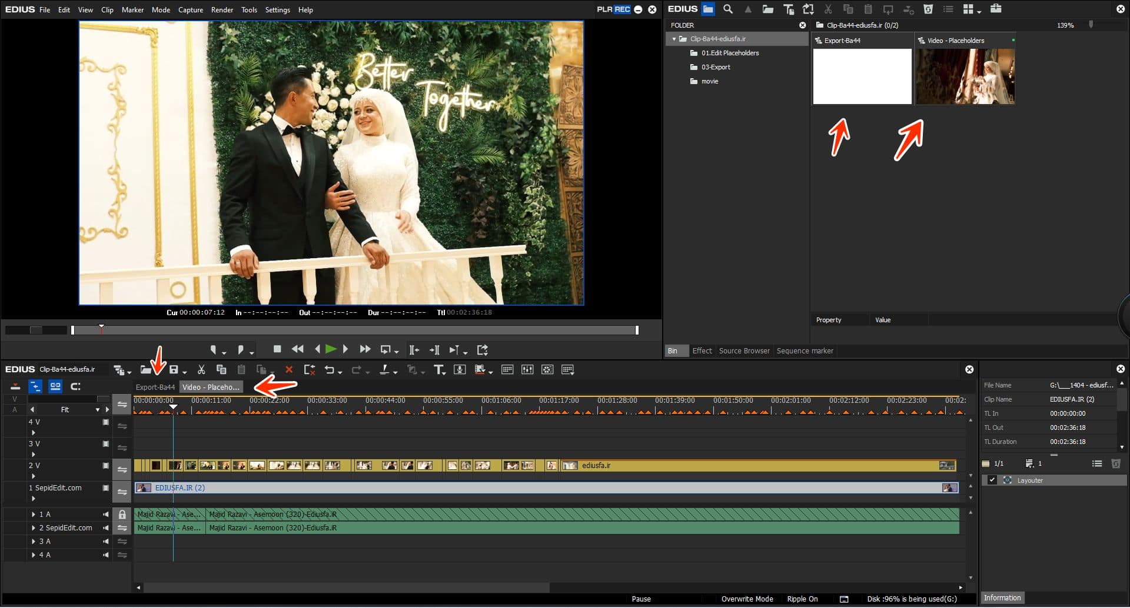Screen dimensions: 1130x608
Task: Open the Settings menu
Action: pyautogui.click(x=277, y=9)
